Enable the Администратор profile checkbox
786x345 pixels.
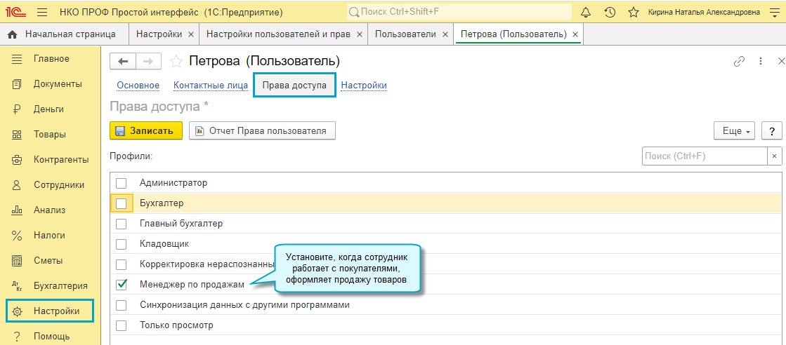pyautogui.click(x=122, y=183)
